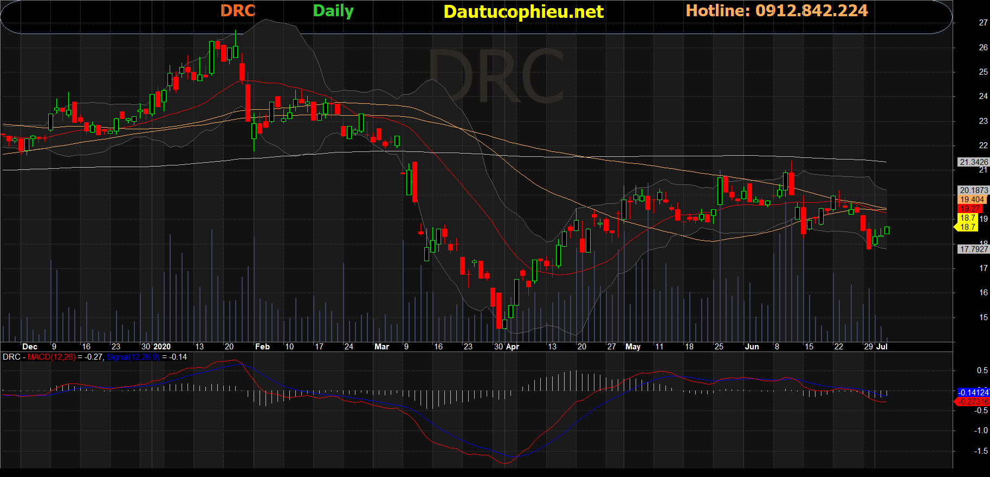990x477 pixels.
Task: Click the 2020 year marker on date axis
Action: click(x=162, y=347)
